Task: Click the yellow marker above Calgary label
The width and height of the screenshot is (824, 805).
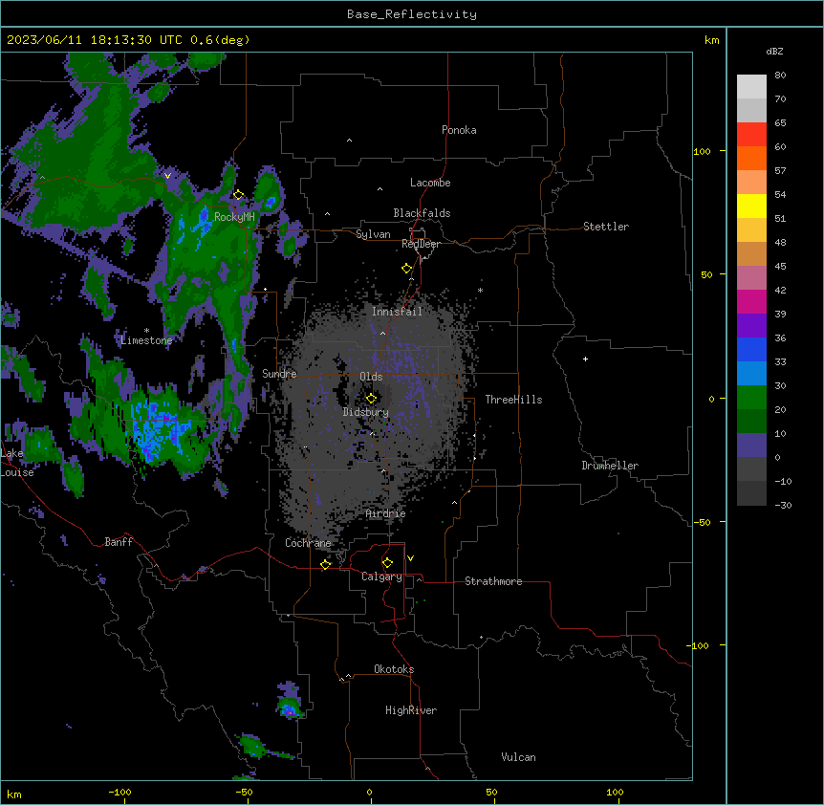Action: point(387,563)
